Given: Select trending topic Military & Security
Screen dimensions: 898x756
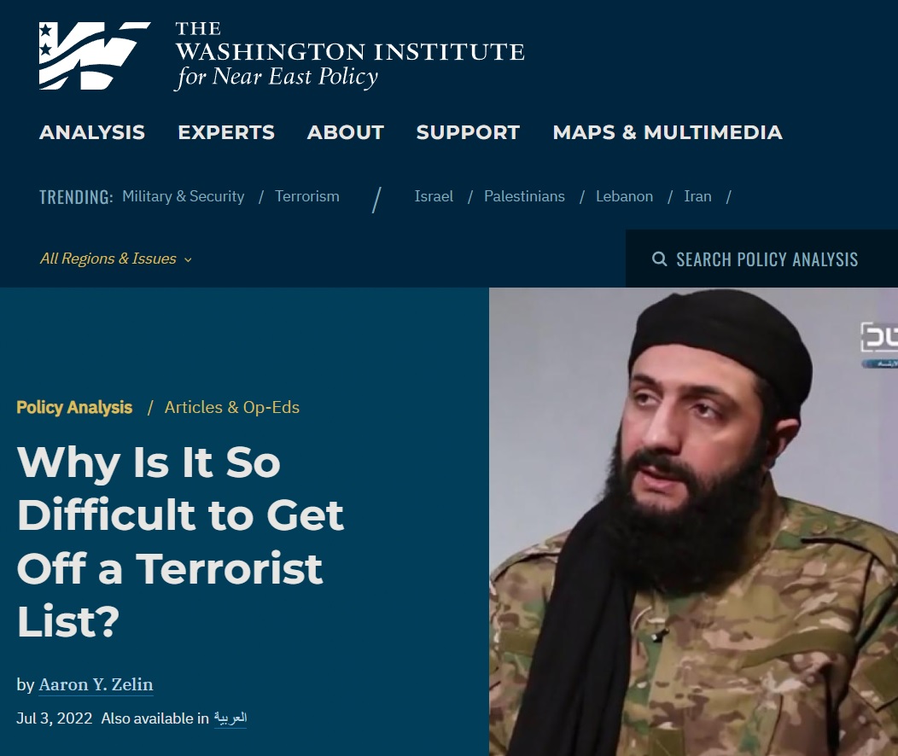Looking at the screenshot, I should (x=184, y=196).
